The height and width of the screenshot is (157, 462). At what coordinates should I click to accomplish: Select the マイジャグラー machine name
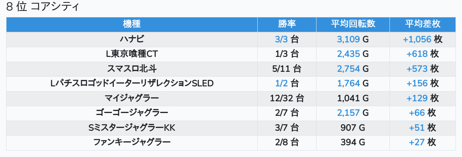[x=132, y=98]
